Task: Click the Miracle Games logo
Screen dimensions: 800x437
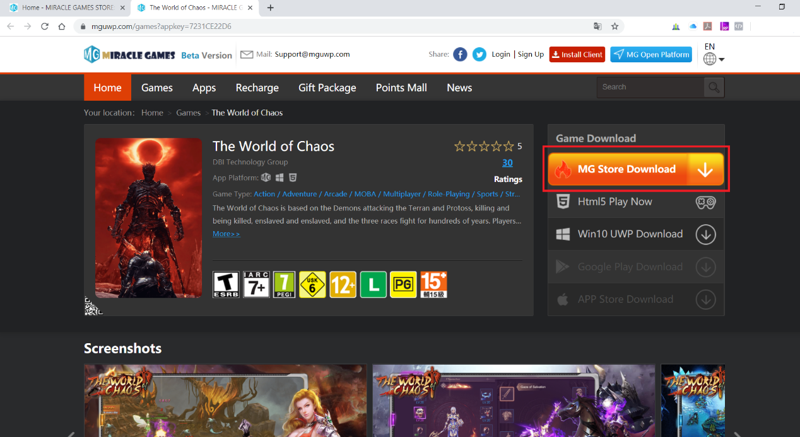Action: 129,55
